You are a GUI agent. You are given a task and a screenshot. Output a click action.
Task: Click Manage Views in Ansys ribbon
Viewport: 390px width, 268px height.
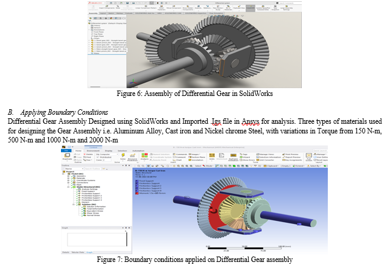pos(265,154)
